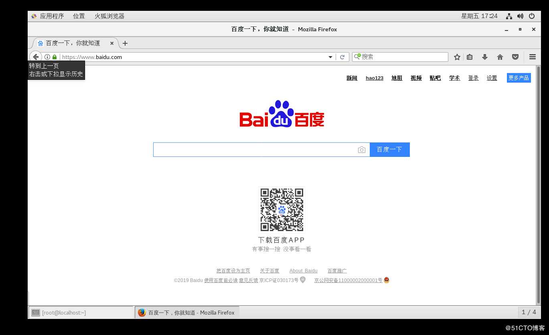
Task: Click the police badge icon in footer
Action: coord(387,280)
